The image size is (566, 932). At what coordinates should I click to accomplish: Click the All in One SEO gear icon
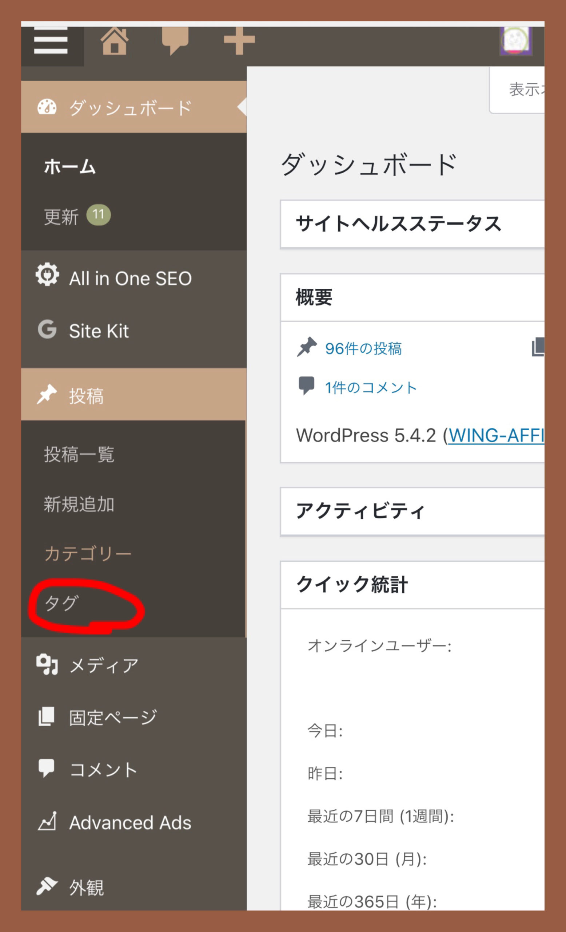click(47, 275)
